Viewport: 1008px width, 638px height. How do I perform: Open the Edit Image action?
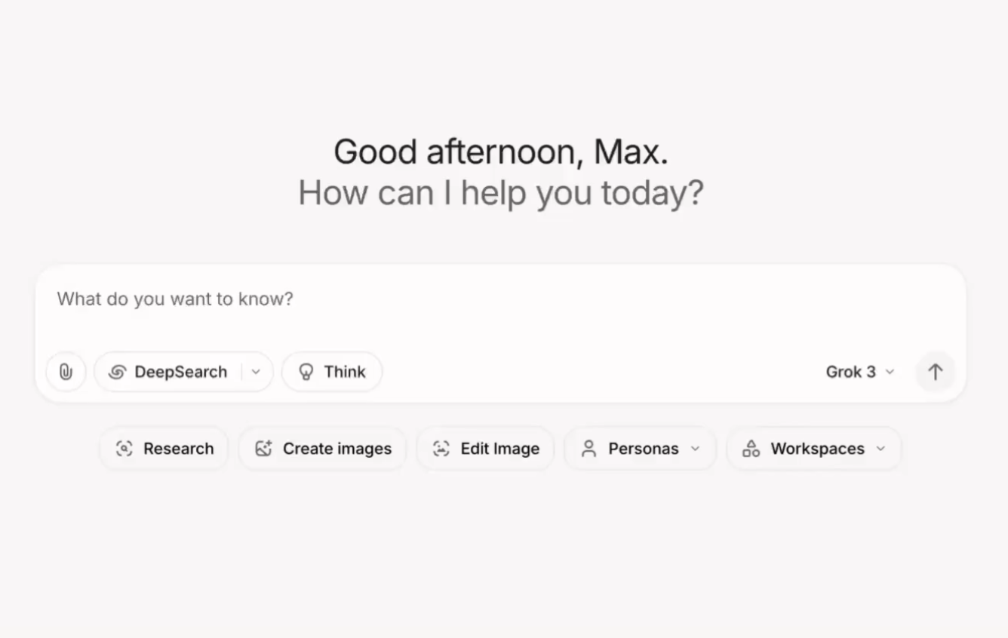[499, 449]
